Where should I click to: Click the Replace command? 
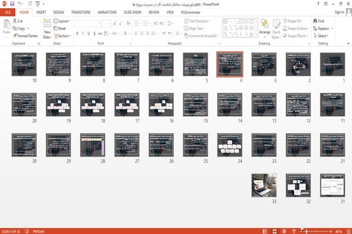(321, 28)
